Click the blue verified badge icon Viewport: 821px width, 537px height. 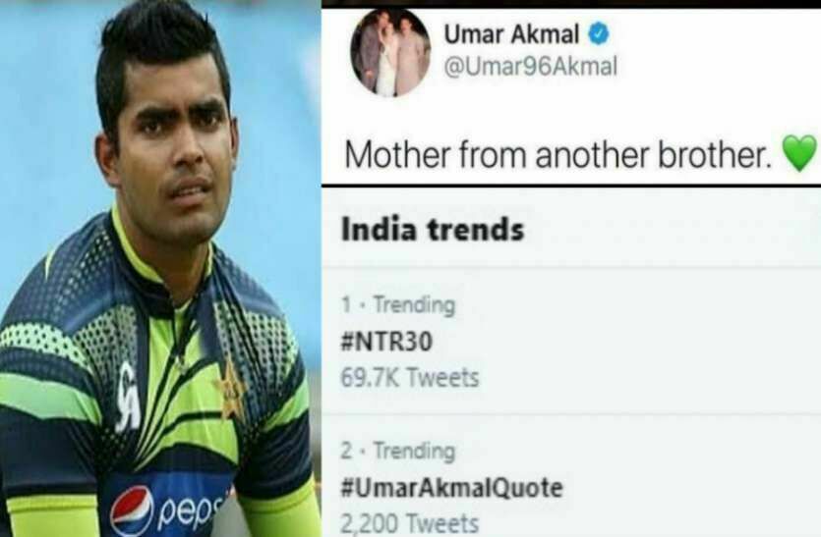click(x=599, y=34)
